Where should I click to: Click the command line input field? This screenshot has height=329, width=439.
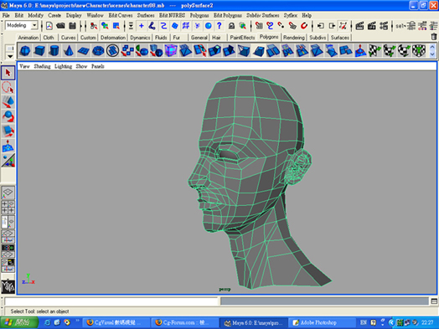tap(111, 301)
